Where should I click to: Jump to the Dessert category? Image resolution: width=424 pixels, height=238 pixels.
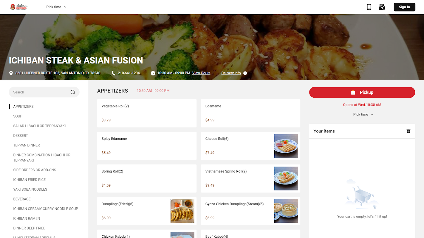coord(21,136)
